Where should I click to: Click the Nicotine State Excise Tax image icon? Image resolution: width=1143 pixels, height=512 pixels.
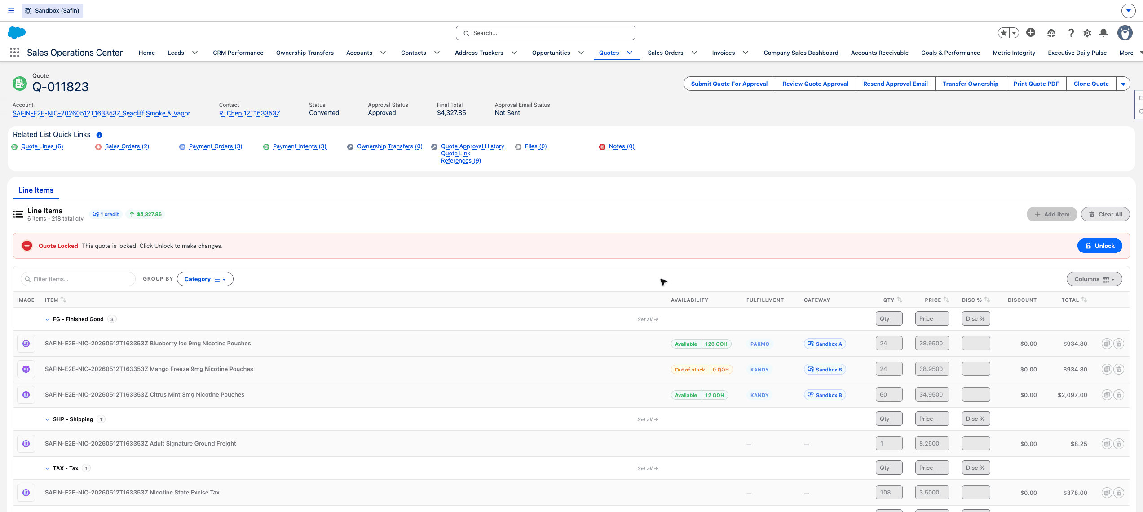point(26,493)
